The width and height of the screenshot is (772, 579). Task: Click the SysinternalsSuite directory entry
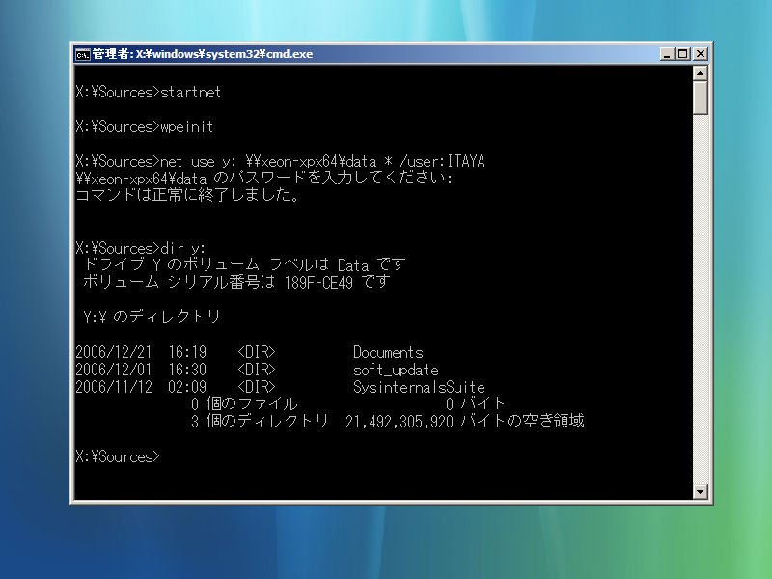coord(419,387)
